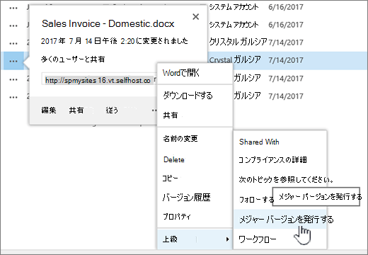The height and width of the screenshot is (255, 368).
Task: Select フォローする in submenu
Action: point(256,200)
